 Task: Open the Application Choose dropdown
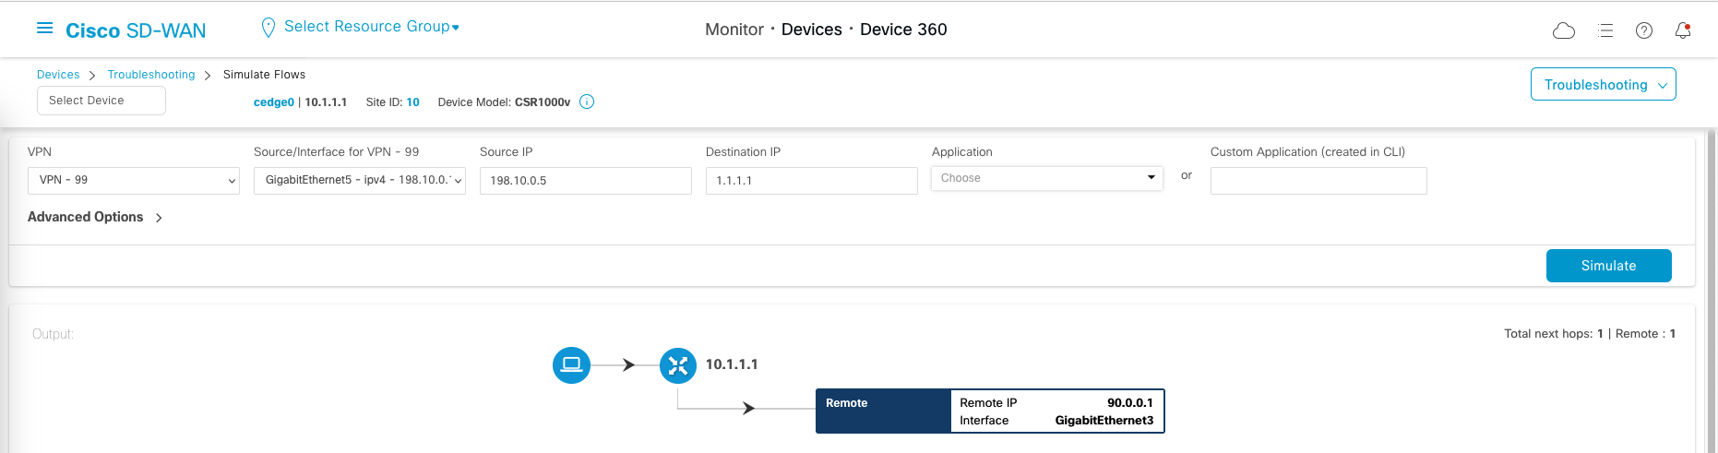point(1047,178)
